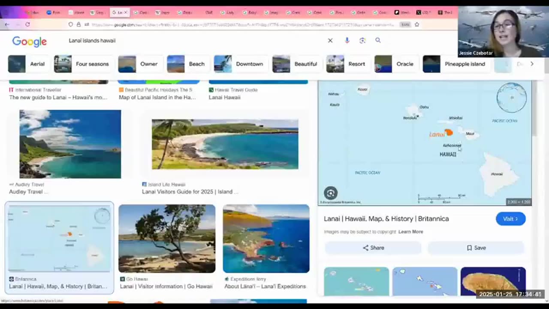The width and height of the screenshot is (549, 309).
Task: Open 'The new guide to Lanai' result
Action: pyautogui.click(x=58, y=97)
